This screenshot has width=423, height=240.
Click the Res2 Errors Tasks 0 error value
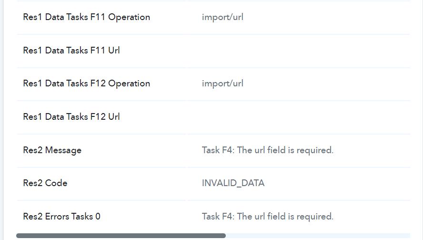pos(268,216)
